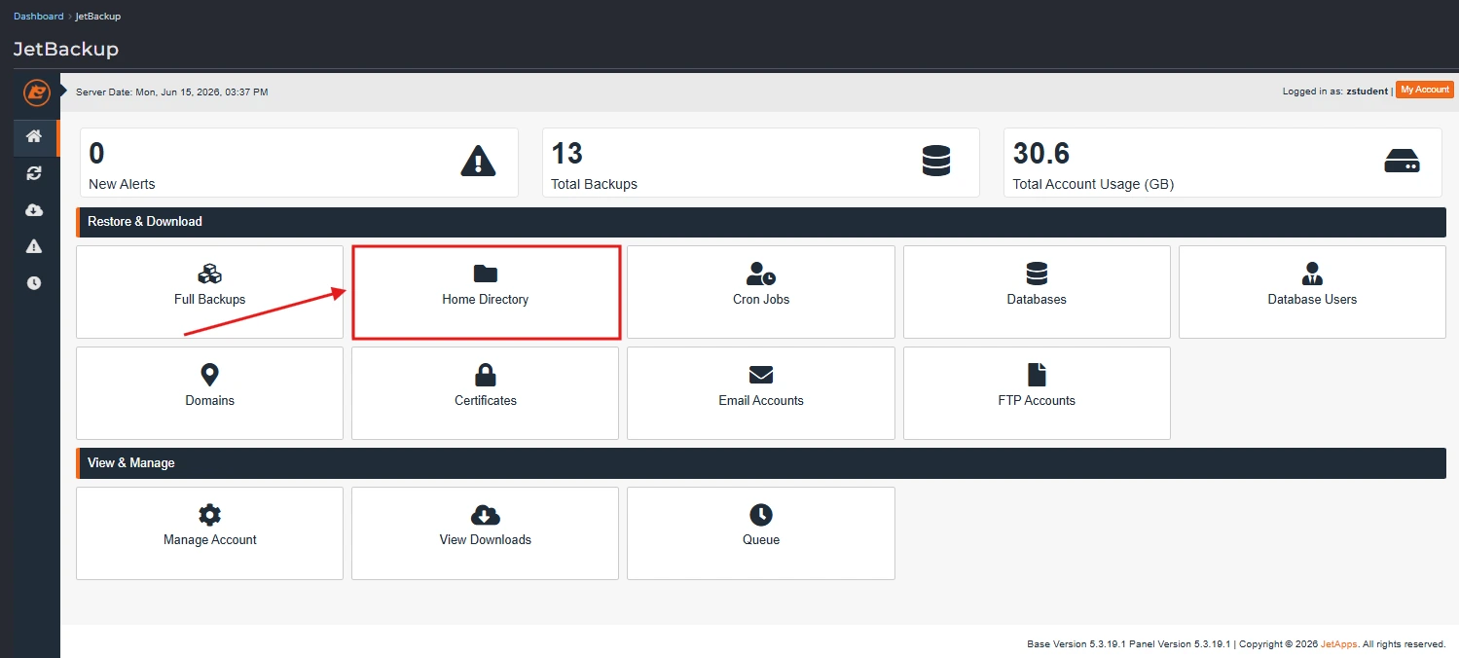Image resolution: width=1459 pixels, height=658 pixels.
Task: Click the JetBackup breadcrumb text
Action: pyautogui.click(x=98, y=17)
